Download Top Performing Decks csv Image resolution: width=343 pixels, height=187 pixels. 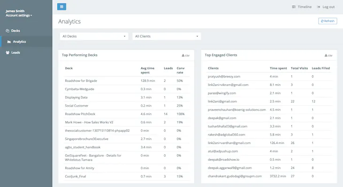tap(185, 55)
